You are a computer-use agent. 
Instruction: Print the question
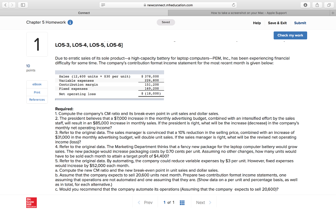click(x=37, y=92)
